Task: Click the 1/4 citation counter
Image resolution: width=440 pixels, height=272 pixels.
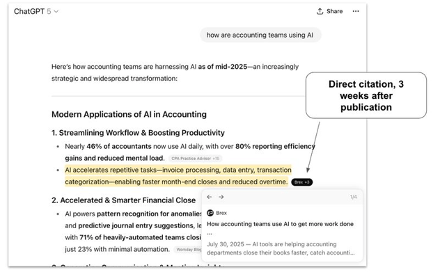Action: [x=353, y=197]
